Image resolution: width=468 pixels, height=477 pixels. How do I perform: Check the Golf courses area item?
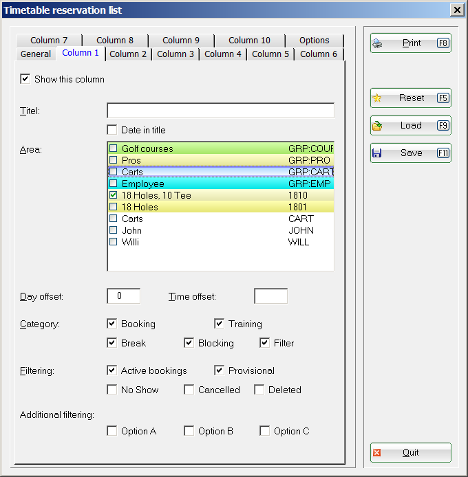click(x=114, y=148)
